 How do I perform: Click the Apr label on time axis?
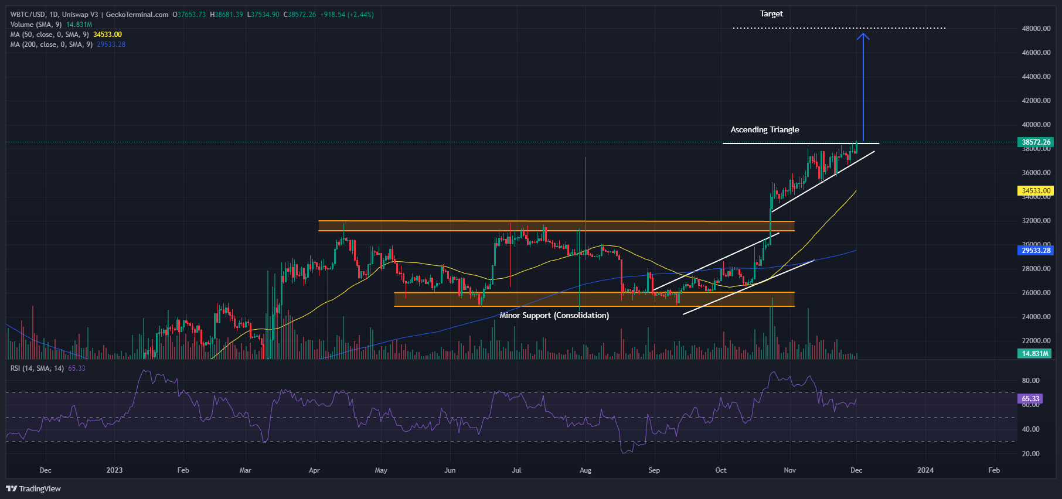[314, 470]
